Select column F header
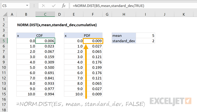 click(93, 14)
